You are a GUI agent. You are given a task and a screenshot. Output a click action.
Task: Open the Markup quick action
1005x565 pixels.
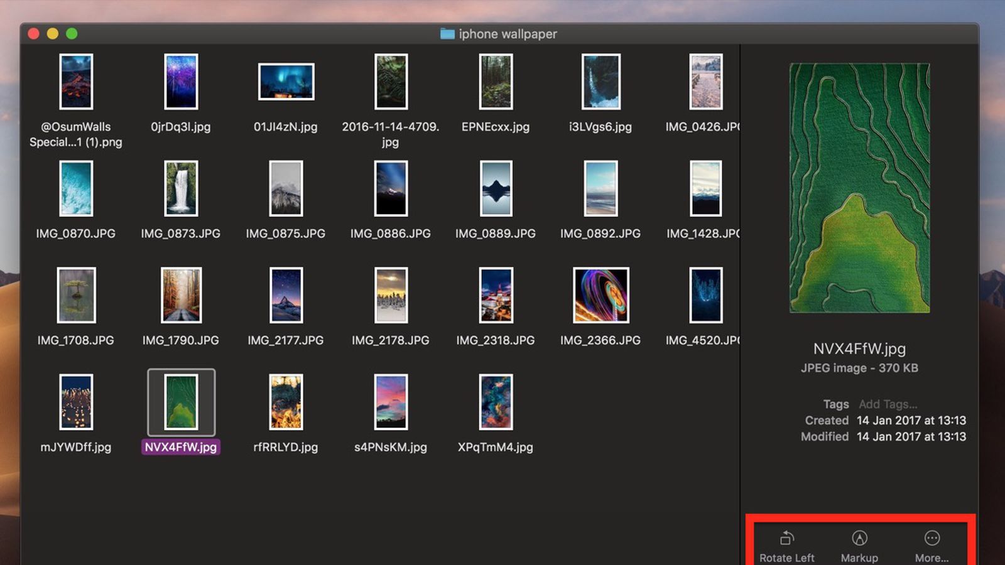coord(859,539)
